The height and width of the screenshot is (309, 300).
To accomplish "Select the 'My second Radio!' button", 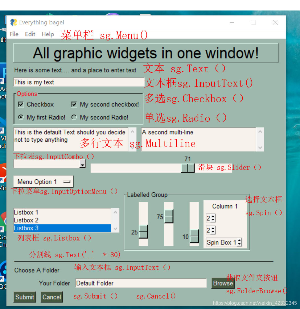I will pos(73,117).
